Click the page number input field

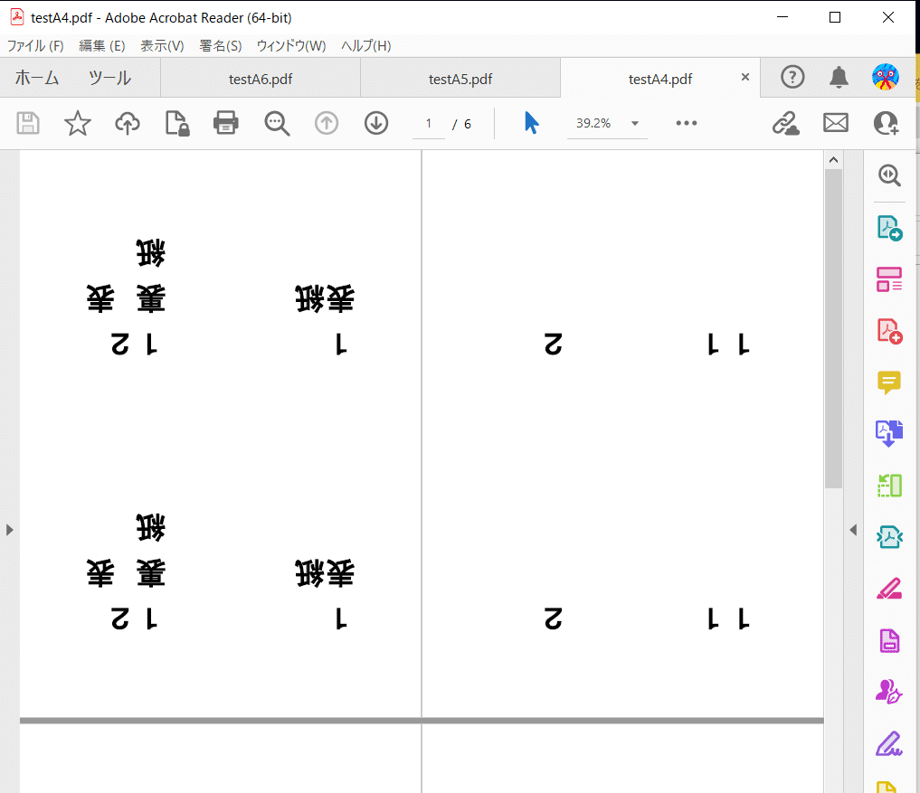pos(428,123)
